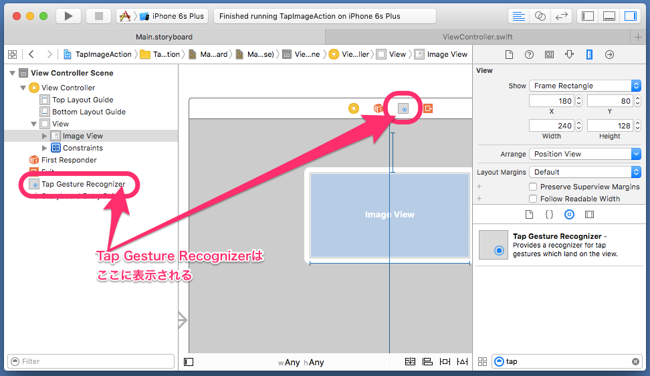The image size is (650, 376).
Task: Clear the library search text
Action: [635, 361]
